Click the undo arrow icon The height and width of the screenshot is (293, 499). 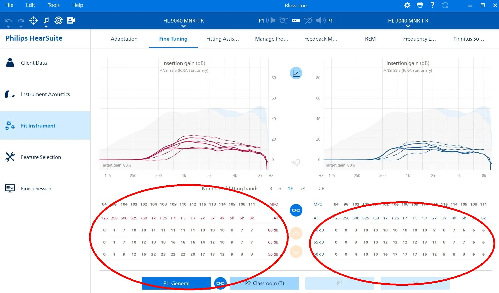(x=8, y=20)
